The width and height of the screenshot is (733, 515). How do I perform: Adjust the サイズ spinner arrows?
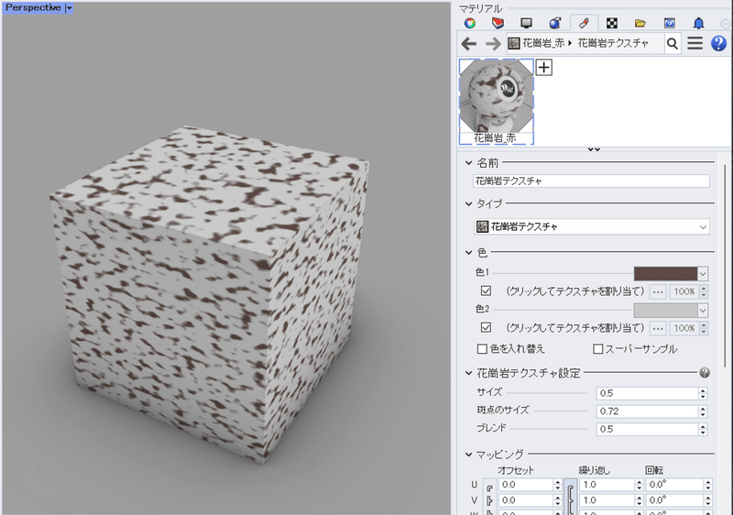pos(703,393)
